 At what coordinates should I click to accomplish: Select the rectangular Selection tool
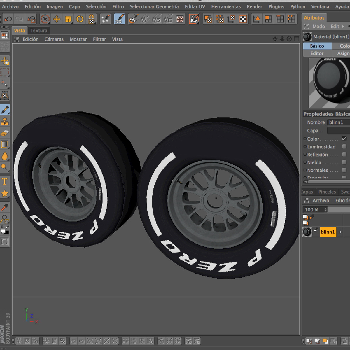click(x=5, y=72)
